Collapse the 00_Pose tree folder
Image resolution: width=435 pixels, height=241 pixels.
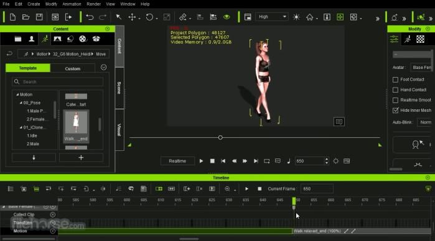tap(21, 102)
